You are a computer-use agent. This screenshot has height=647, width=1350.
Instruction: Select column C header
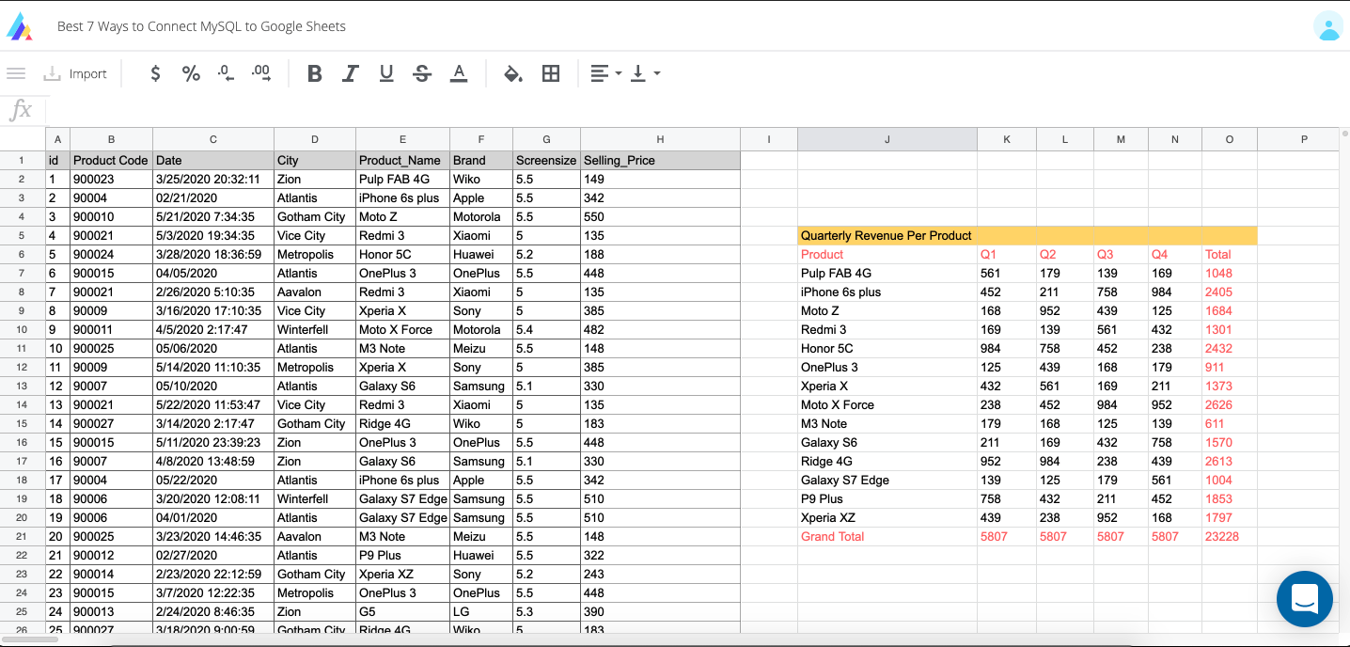click(x=213, y=139)
